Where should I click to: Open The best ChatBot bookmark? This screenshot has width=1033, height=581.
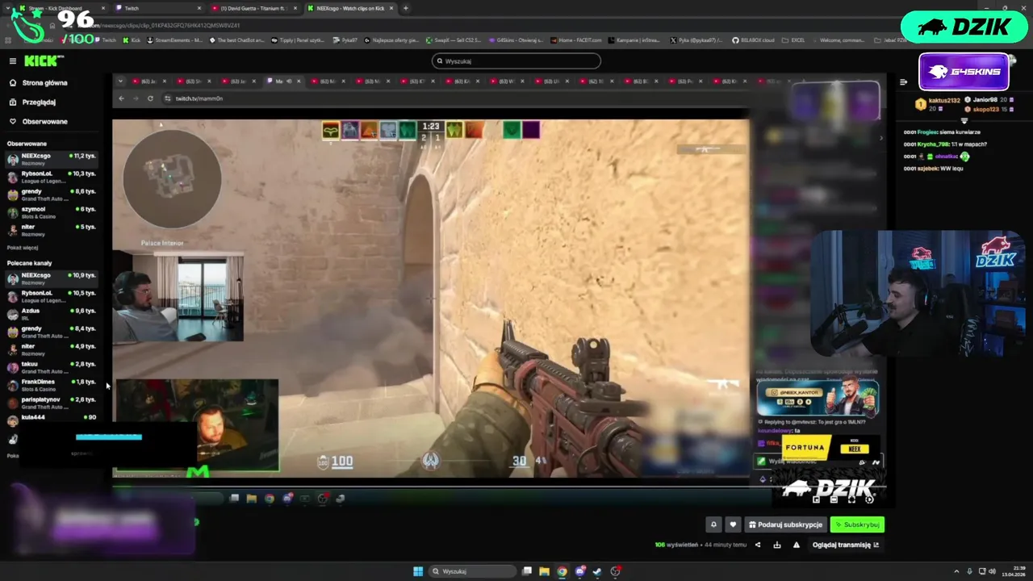pos(237,40)
